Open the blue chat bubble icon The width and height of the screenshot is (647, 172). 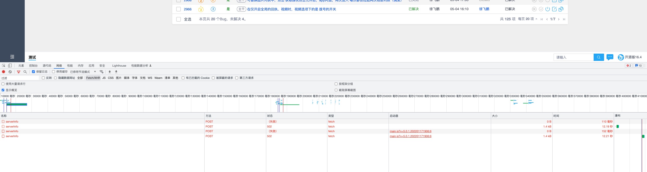610,57
